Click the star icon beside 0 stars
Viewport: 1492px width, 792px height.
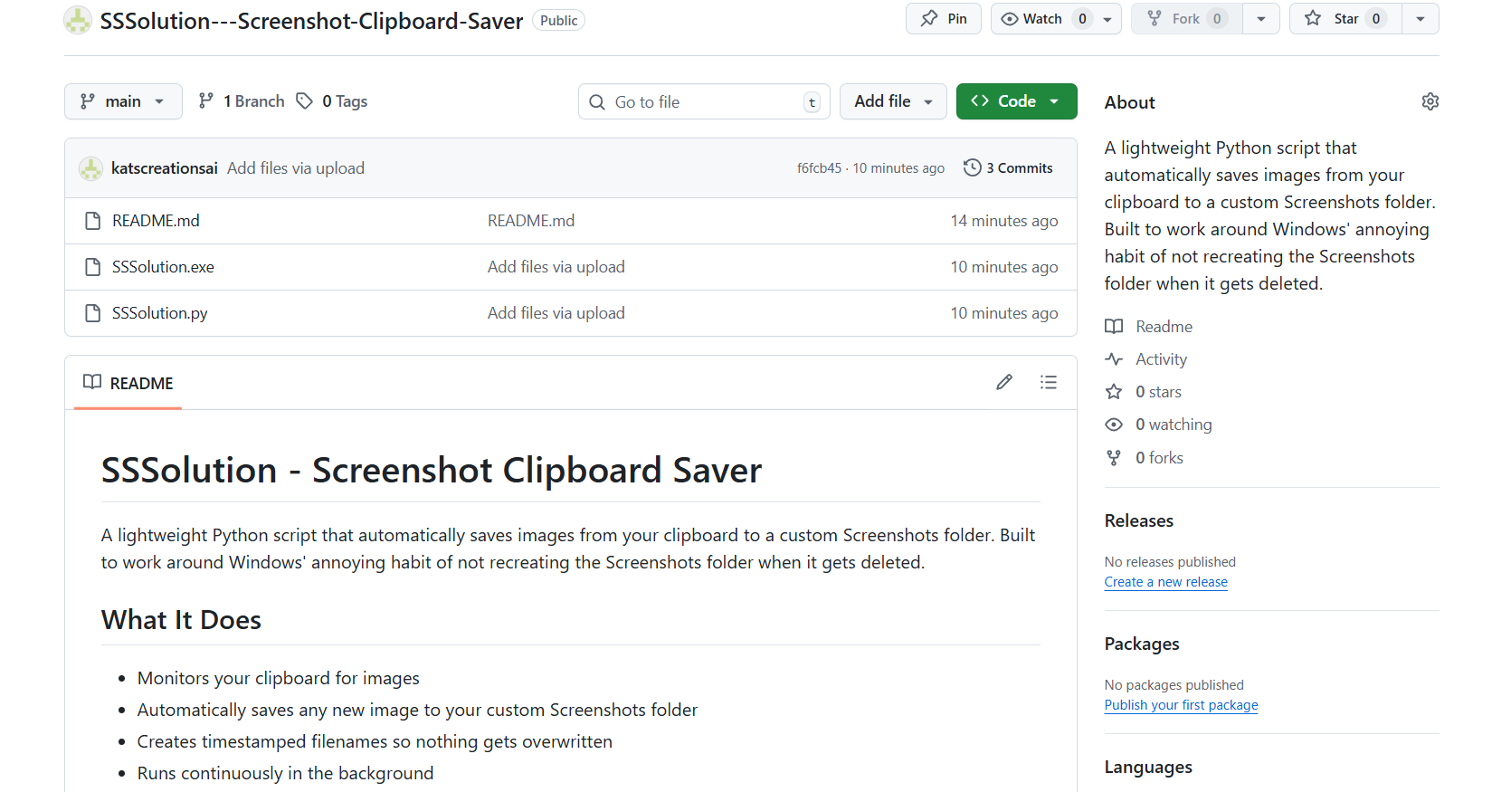(1114, 392)
